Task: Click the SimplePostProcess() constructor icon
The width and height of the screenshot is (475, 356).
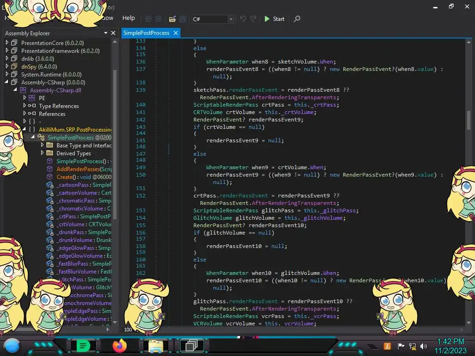Action: point(50,161)
